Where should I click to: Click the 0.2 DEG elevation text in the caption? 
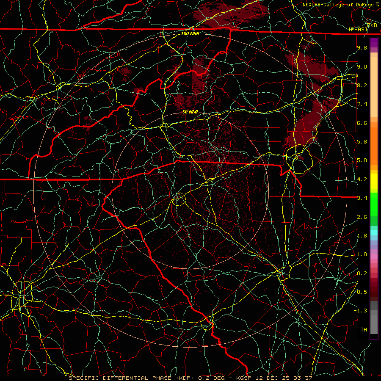[211, 378]
